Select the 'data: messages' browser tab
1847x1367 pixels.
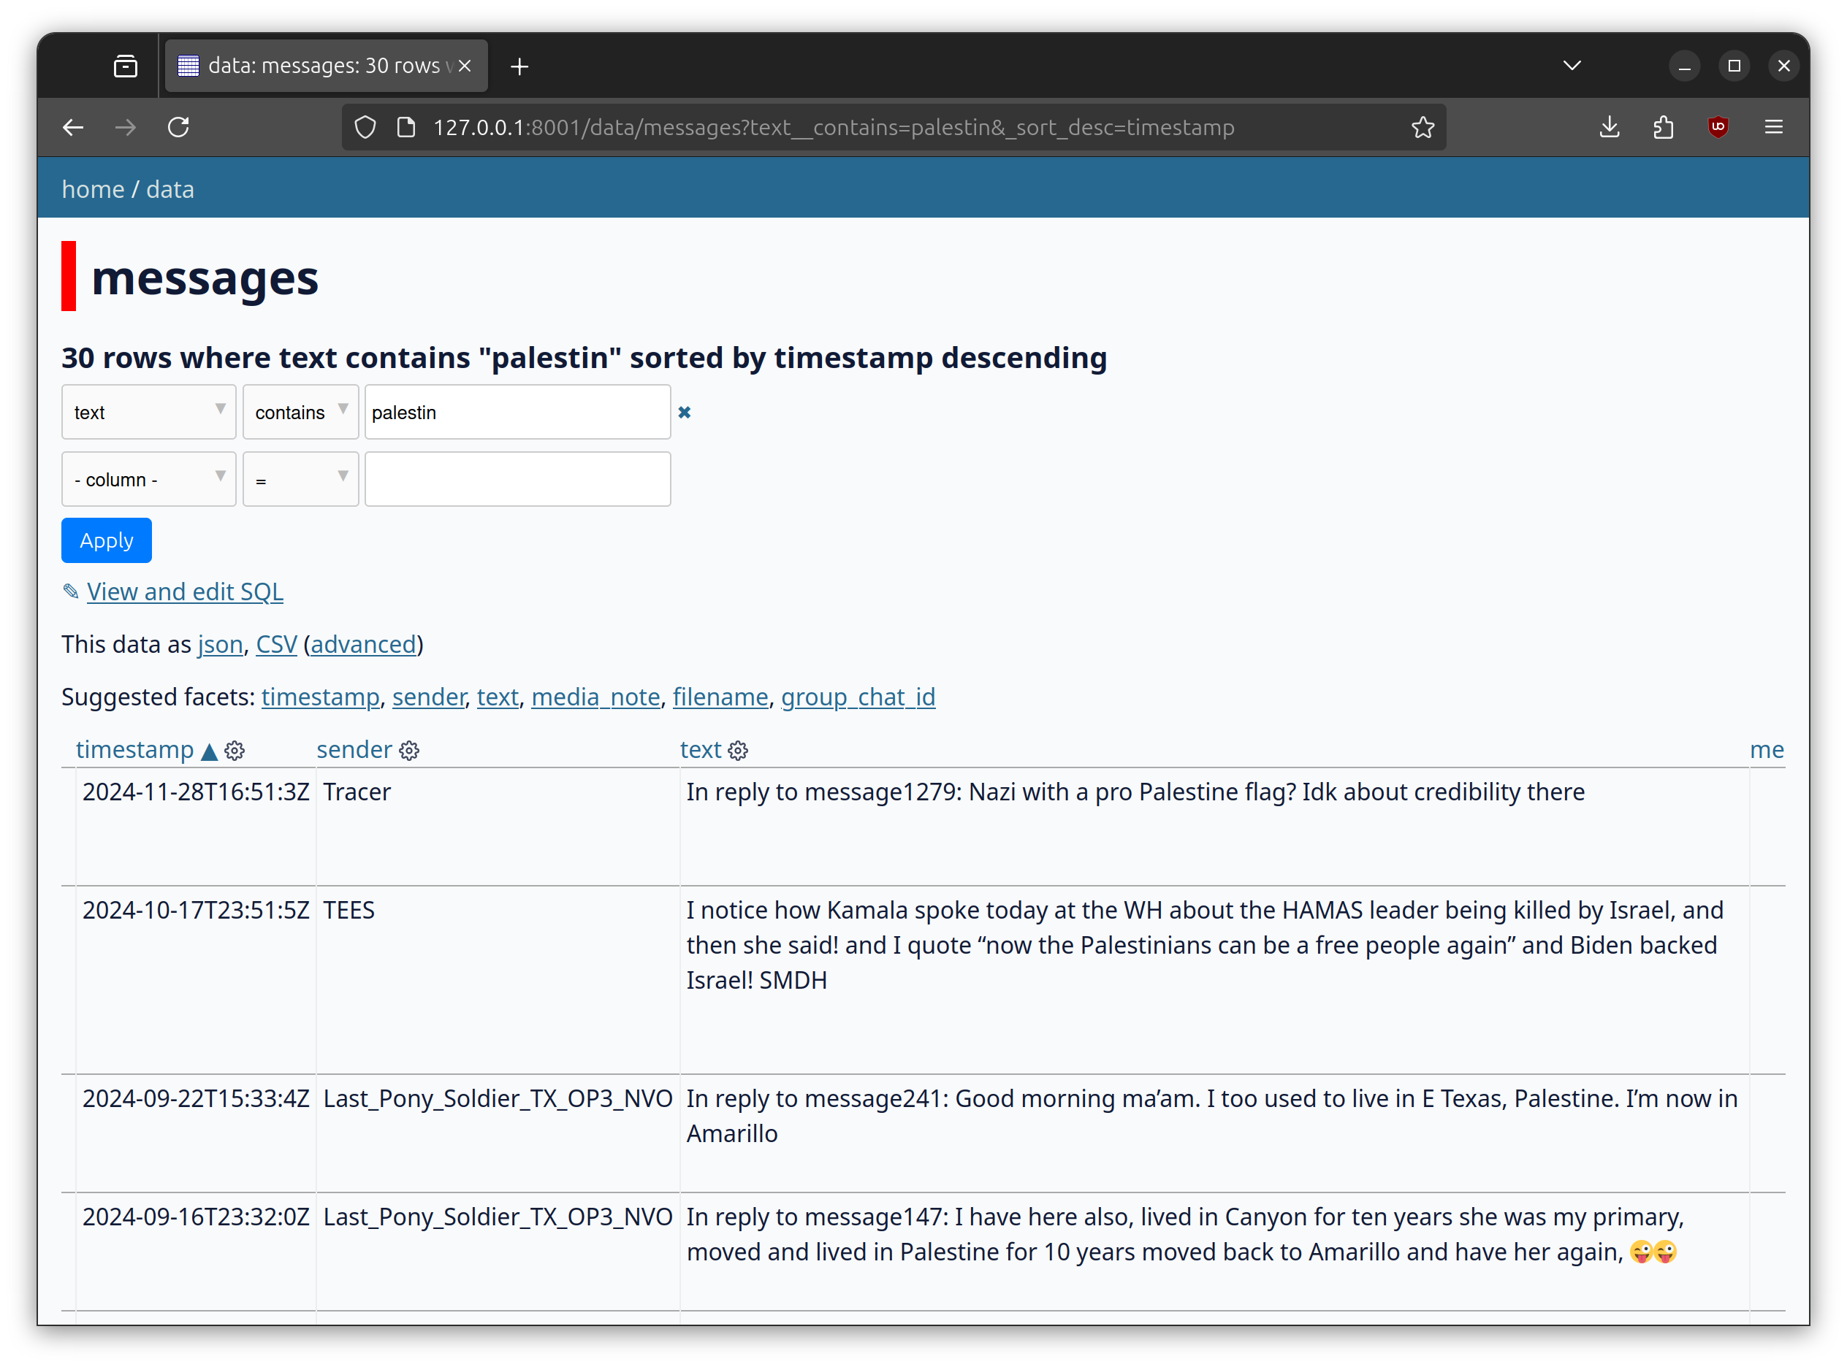(x=323, y=66)
